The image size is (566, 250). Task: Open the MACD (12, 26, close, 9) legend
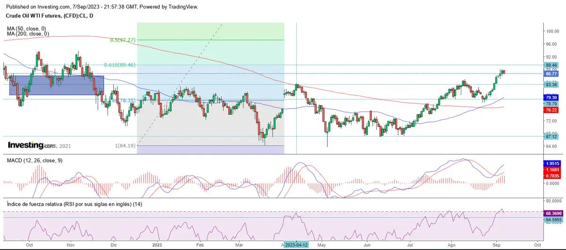pos(34,161)
